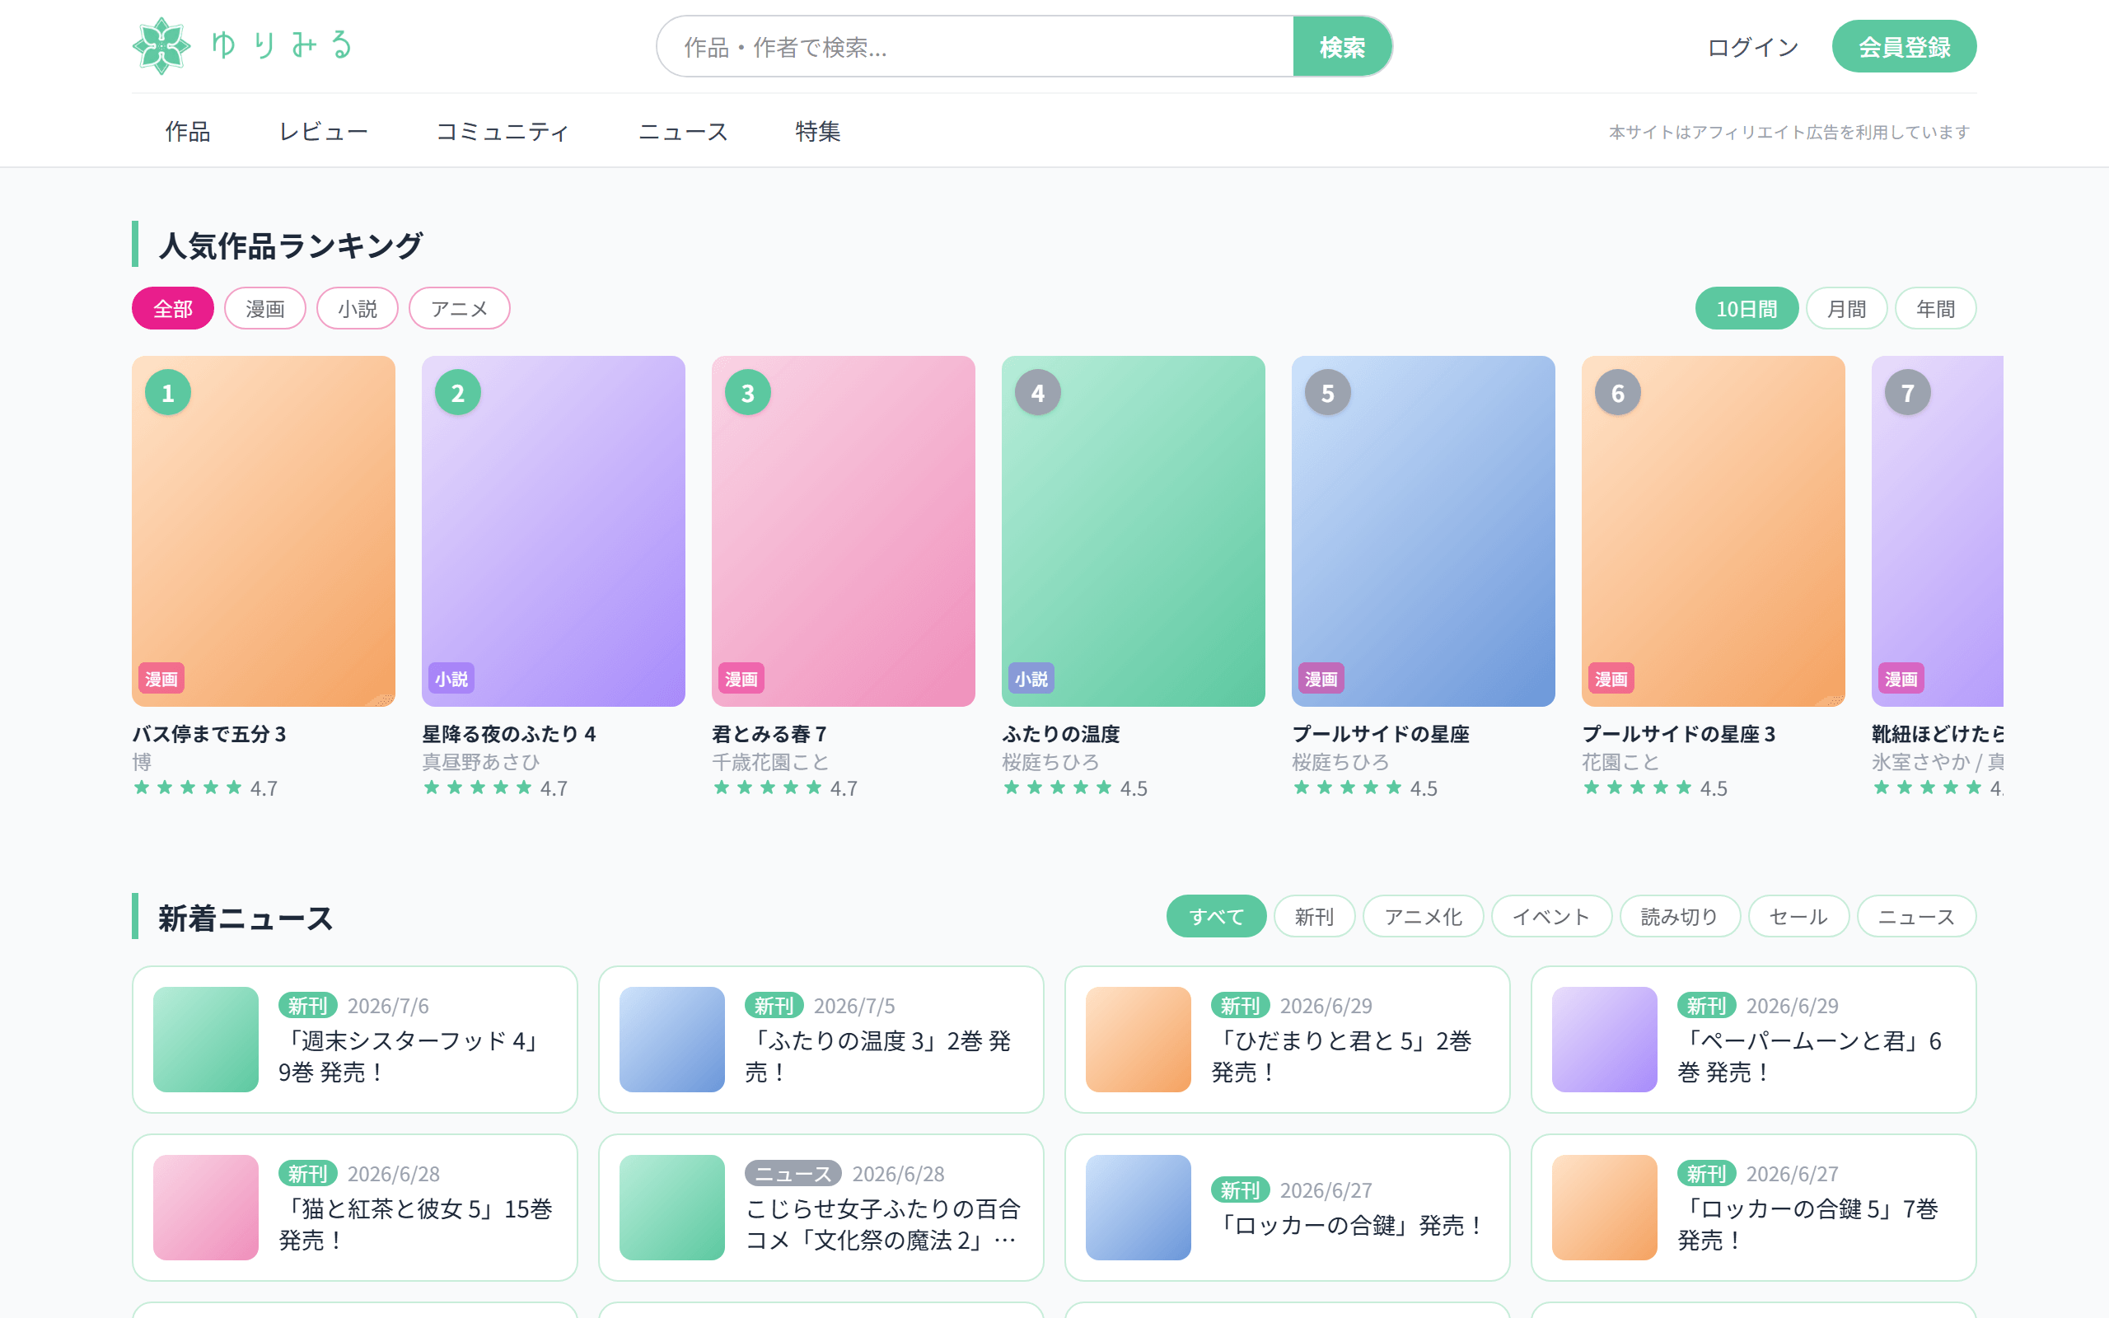Click the star rating under 君とみる春 7
This screenshot has height=1318, width=2109.
click(x=784, y=788)
